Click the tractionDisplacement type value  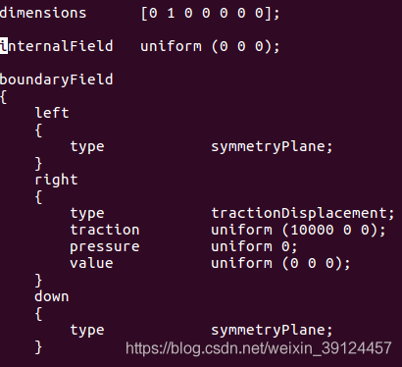click(x=303, y=213)
